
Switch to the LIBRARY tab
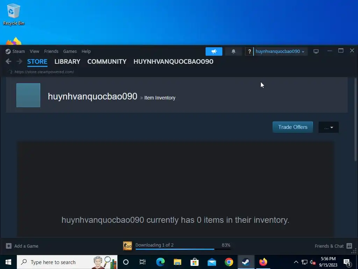(x=67, y=62)
